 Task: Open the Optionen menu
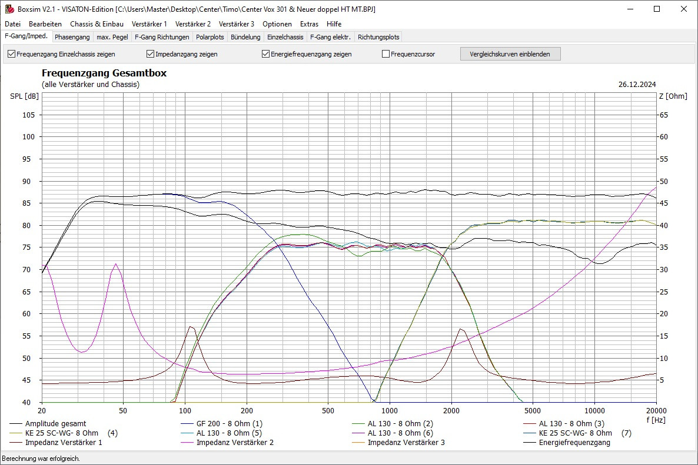(277, 24)
